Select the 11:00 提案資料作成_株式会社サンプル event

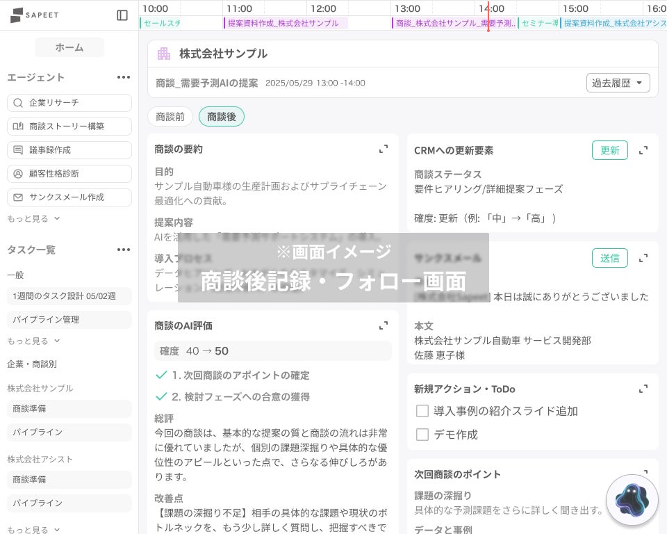[286, 23]
